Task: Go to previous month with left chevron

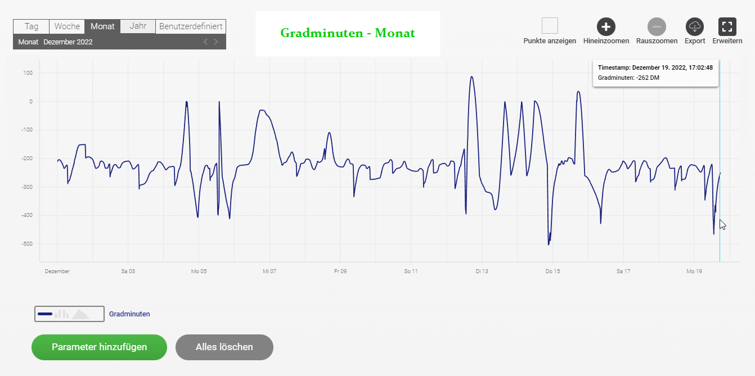Action: click(x=205, y=42)
